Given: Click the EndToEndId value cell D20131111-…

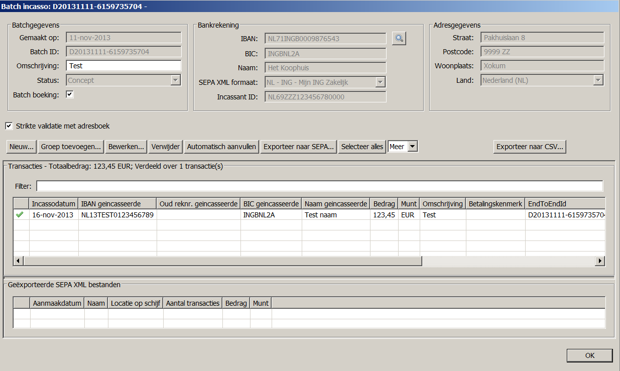Looking at the screenshot, I should (565, 215).
